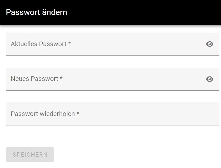Click blank white area right of Speichern
The width and height of the screenshot is (221, 168).
[x=137, y=154]
